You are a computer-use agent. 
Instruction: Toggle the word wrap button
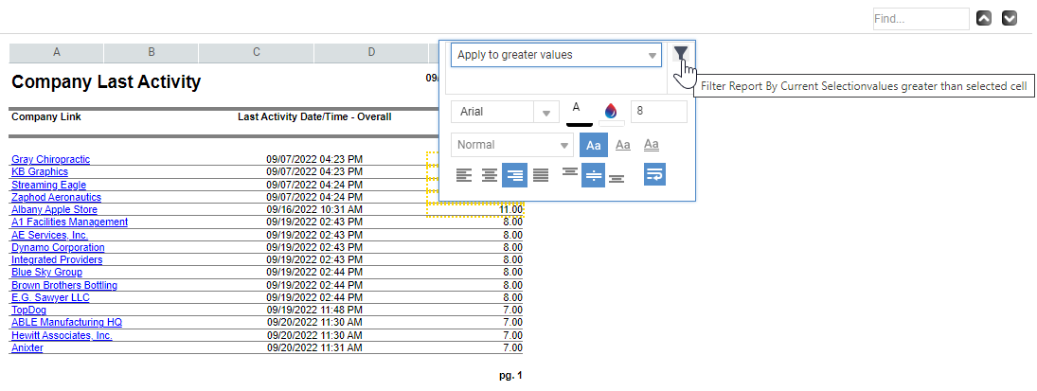coord(654,174)
